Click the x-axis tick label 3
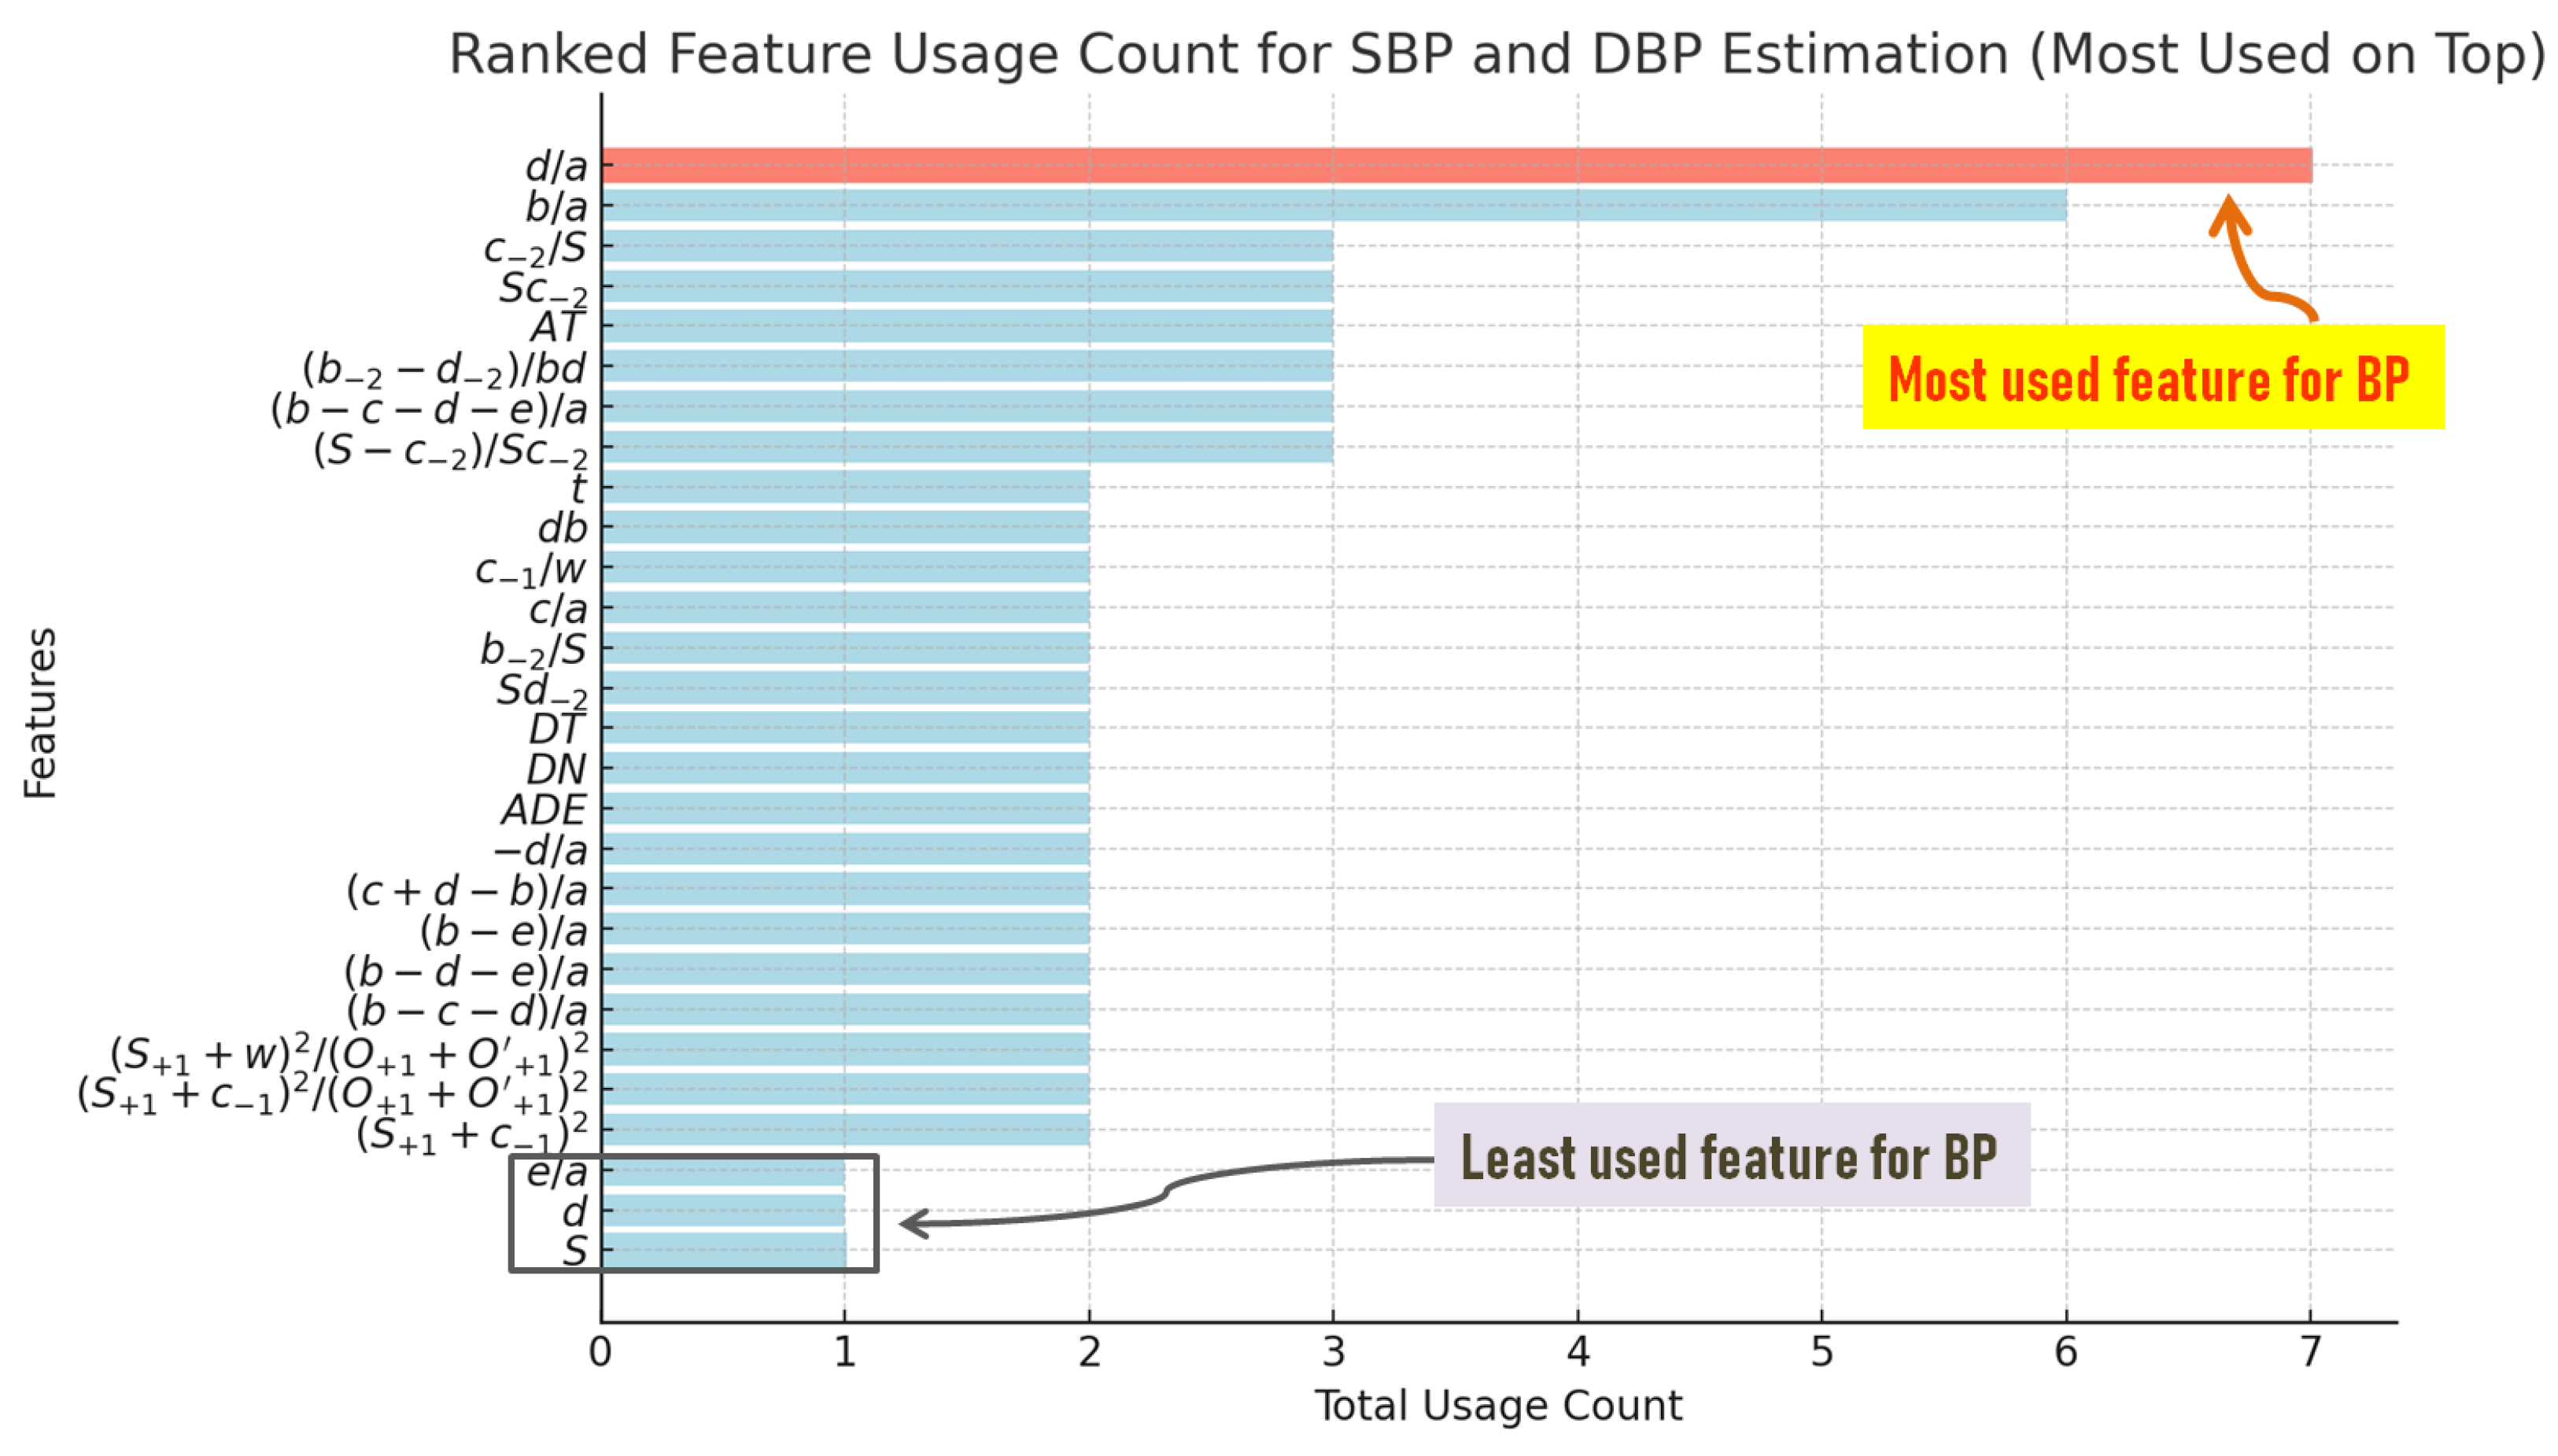Viewport: 2558px width, 1456px height. tap(1332, 1353)
